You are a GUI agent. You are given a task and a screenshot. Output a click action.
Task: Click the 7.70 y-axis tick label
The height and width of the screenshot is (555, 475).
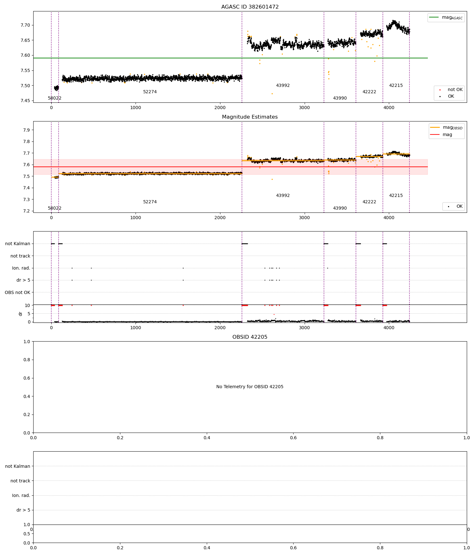pyautogui.click(x=26, y=25)
